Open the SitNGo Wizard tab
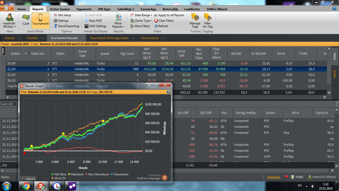 coord(216,9)
